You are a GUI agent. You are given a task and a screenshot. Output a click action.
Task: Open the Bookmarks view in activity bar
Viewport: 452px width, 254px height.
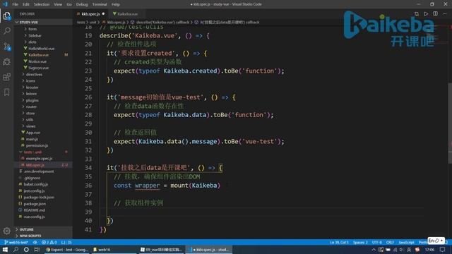click(6, 92)
